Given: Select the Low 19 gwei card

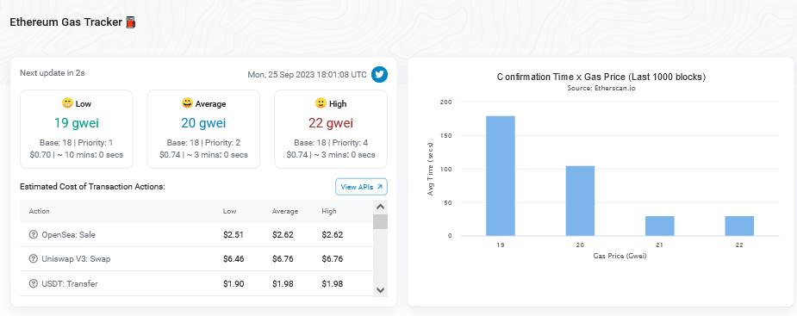Looking at the screenshot, I should click(x=76, y=129).
